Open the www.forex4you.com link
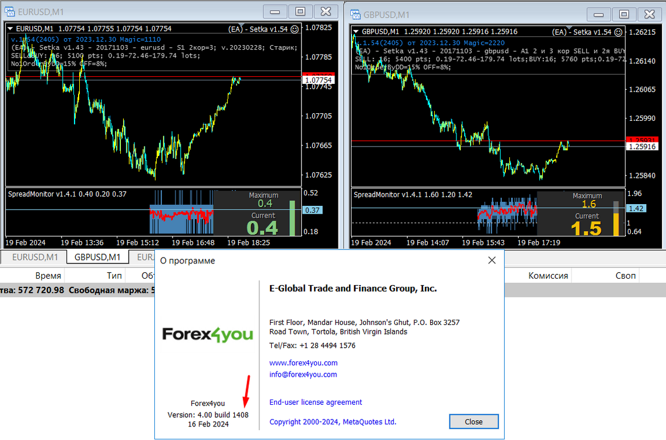The height and width of the screenshot is (440, 666). click(303, 363)
